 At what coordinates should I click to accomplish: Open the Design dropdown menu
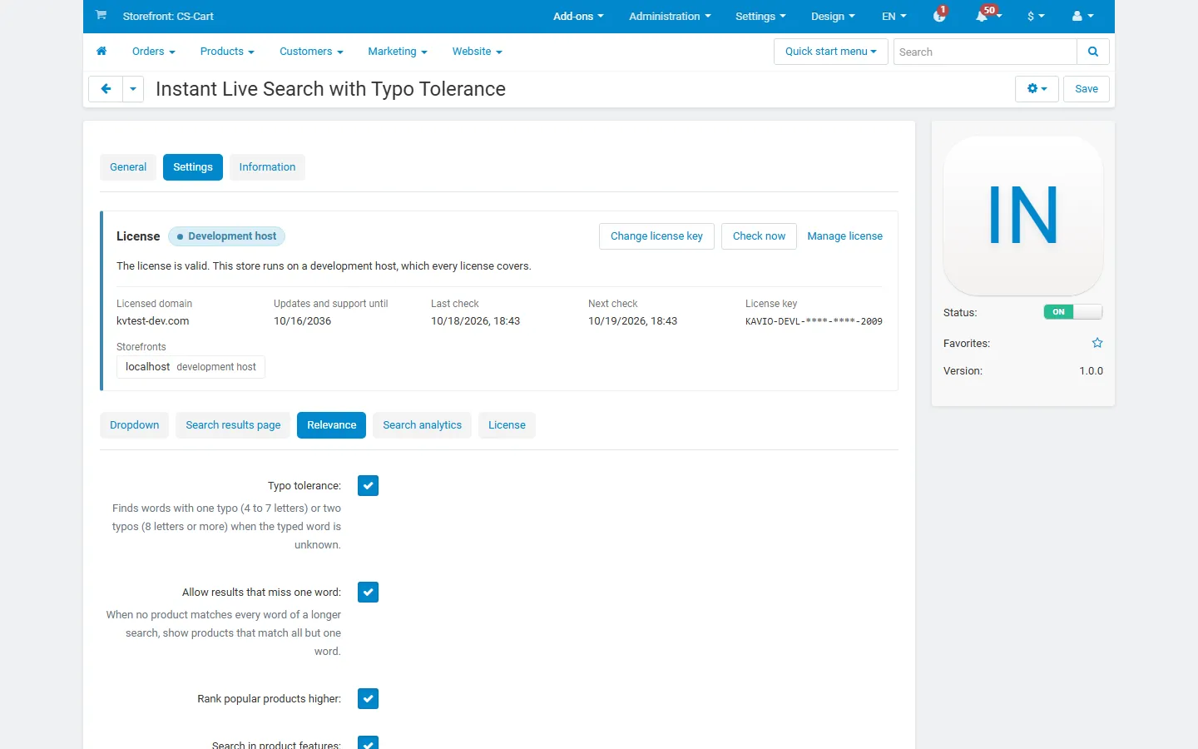[833, 16]
